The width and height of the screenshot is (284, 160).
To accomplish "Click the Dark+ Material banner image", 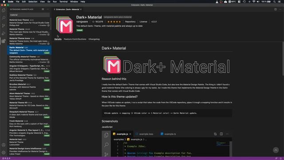I will tap(167, 65).
